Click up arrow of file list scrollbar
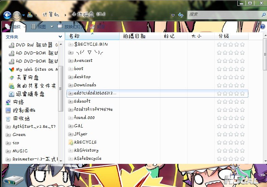The width and height of the screenshot is (267, 187). point(265,36)
